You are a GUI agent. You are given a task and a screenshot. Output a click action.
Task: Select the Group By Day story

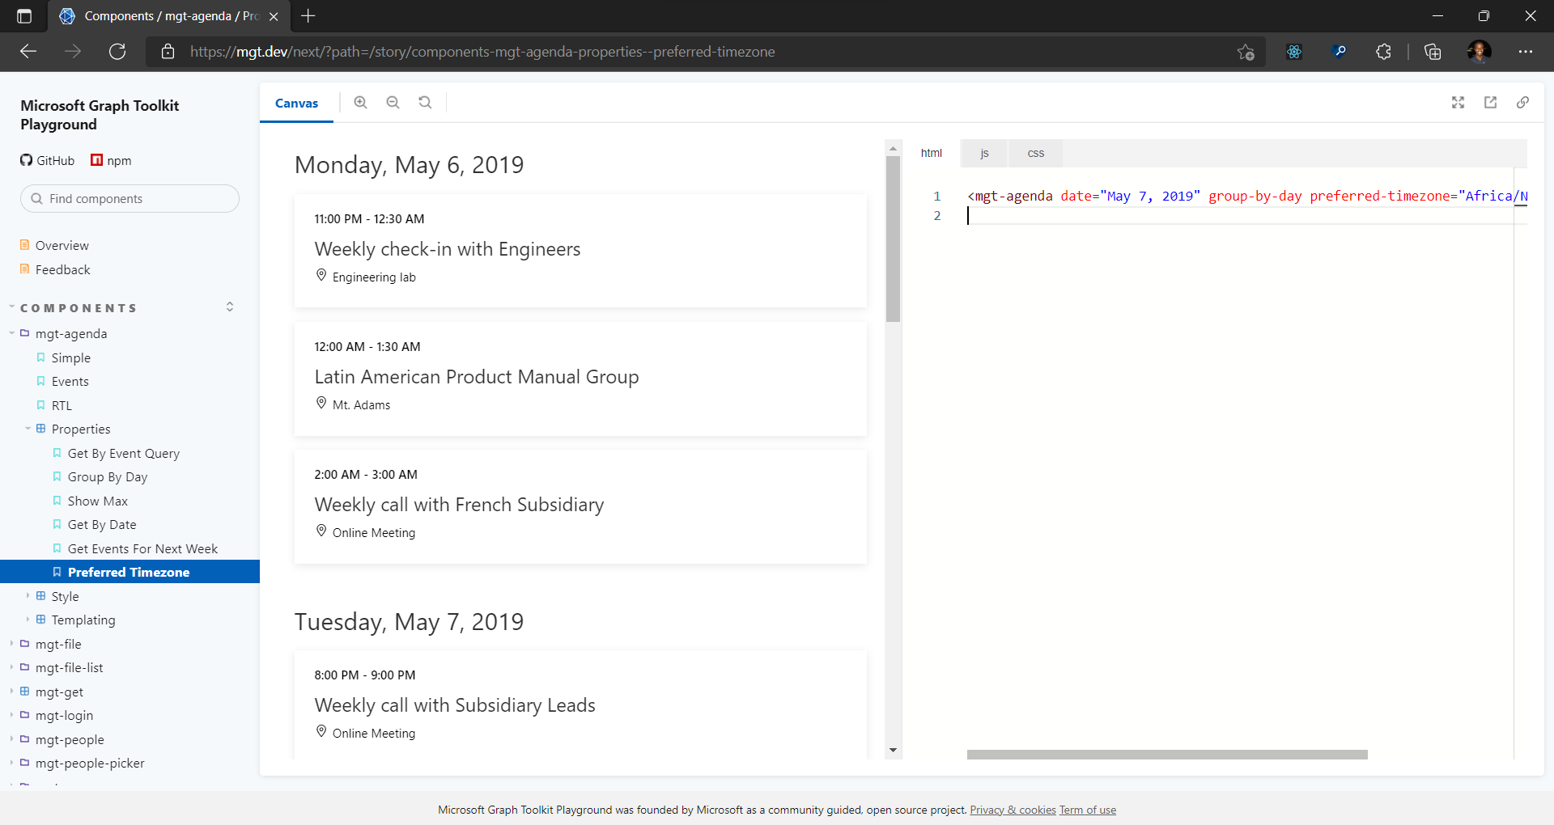(x=106, y=476)
